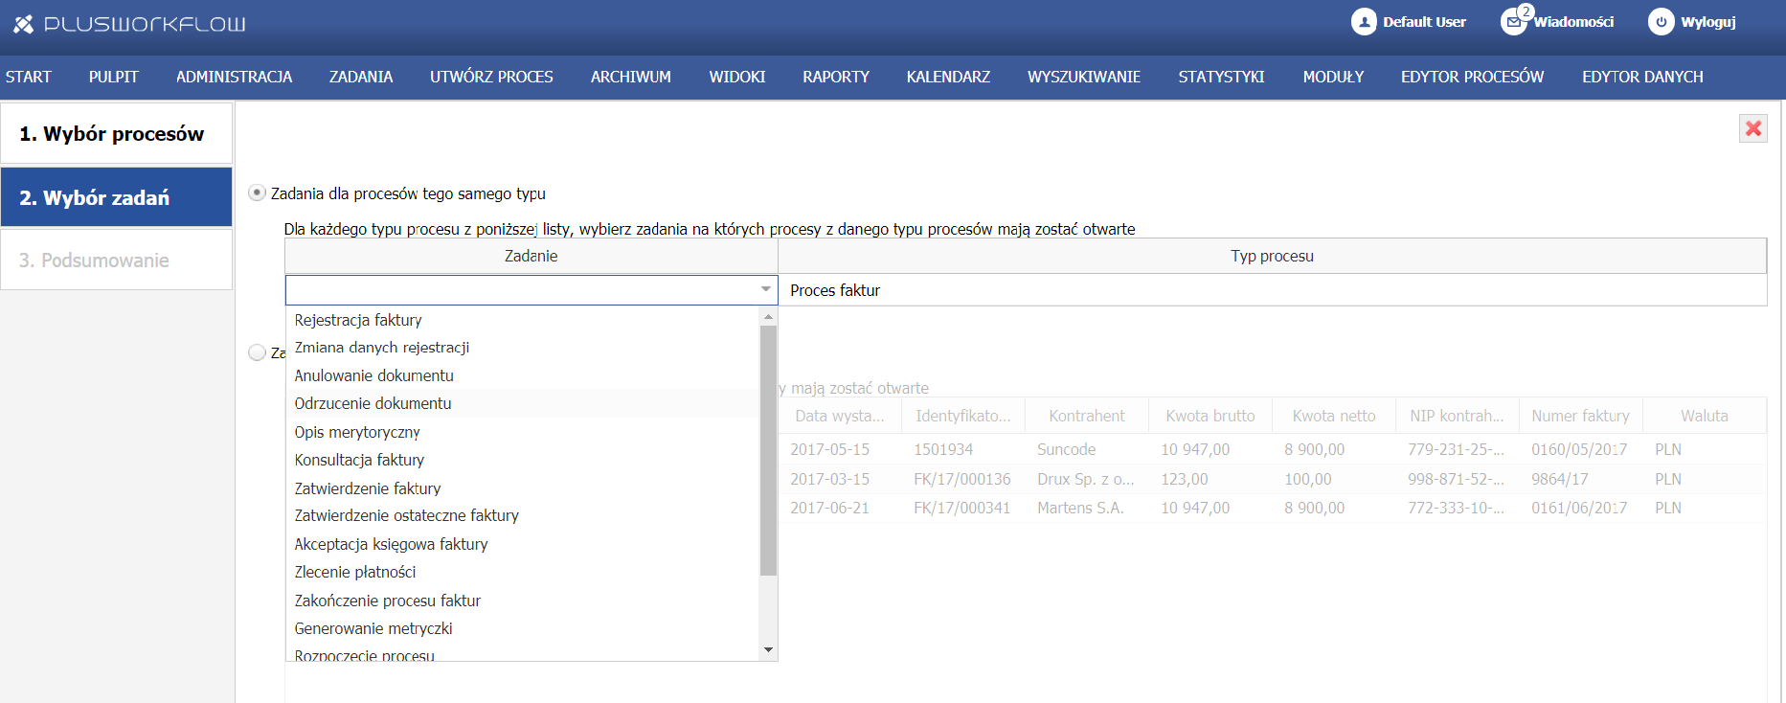
Task: Select radio 'Zadania dla procesów tego samego typu'
Action: pos(257,193)
